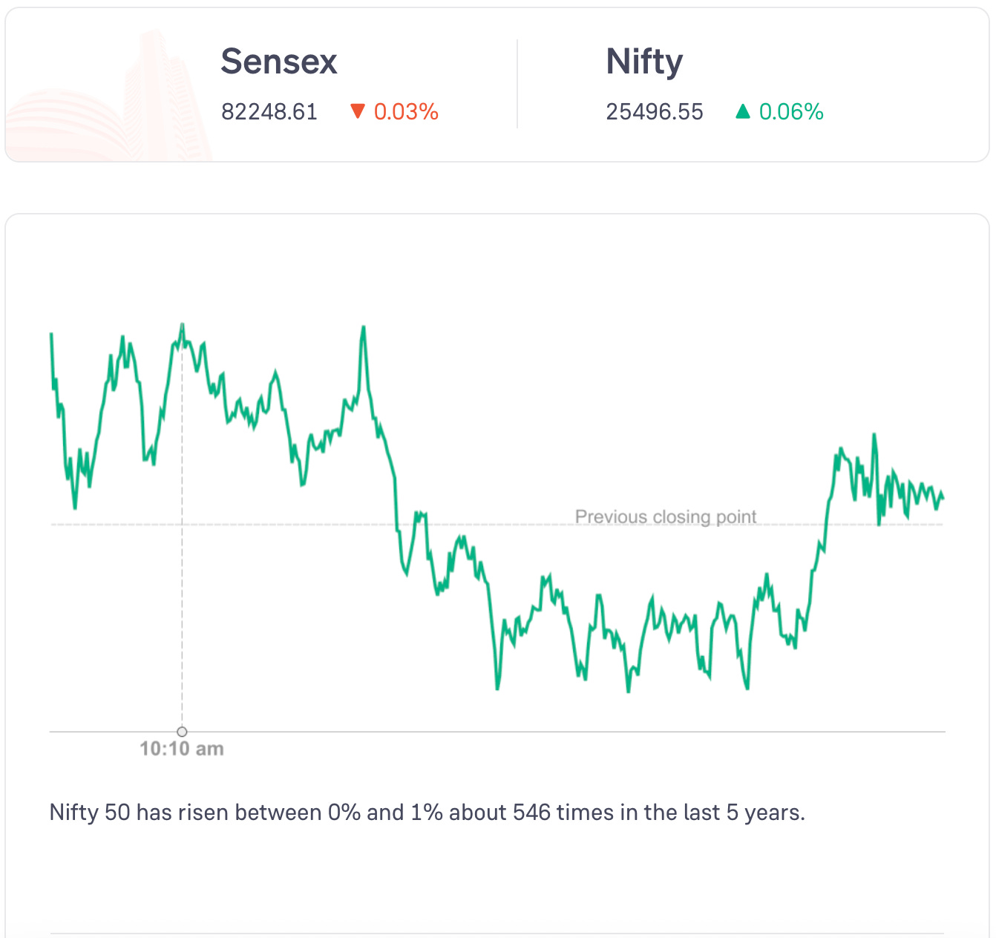
Task: Click the green up arrow beside Nifty
Action: click(x=742, y=112)
